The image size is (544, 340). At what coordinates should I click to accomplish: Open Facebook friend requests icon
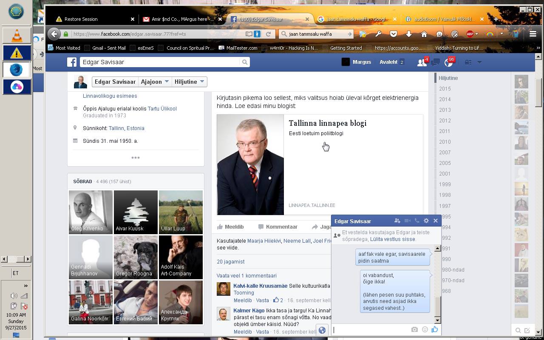[422, 62]
